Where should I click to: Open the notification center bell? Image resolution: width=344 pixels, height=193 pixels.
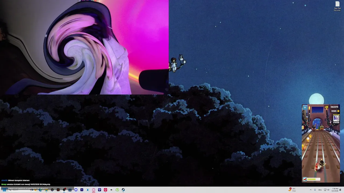click(x=340, y=190)
